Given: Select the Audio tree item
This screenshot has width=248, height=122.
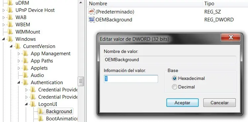Looking at the screenshot, I should tap(37, 75).
